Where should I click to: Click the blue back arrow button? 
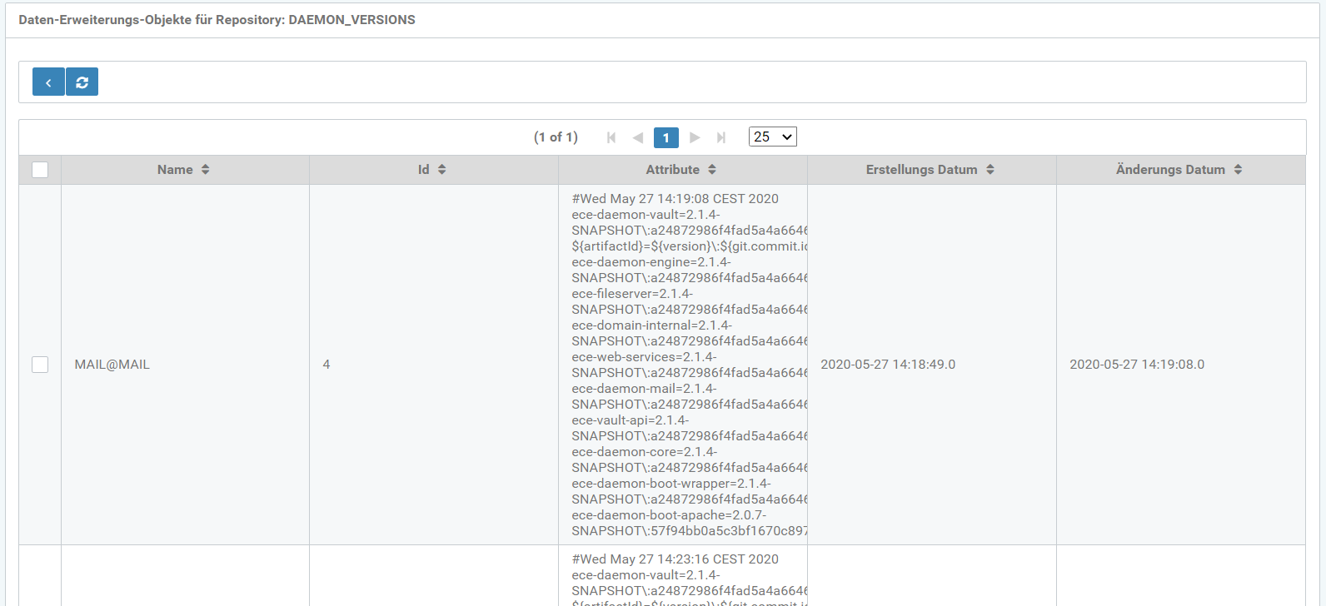(x=48, y=82)
